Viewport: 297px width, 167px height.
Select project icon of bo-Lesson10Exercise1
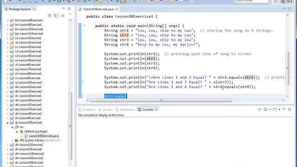pyautogui.click(x=12, y=29)
